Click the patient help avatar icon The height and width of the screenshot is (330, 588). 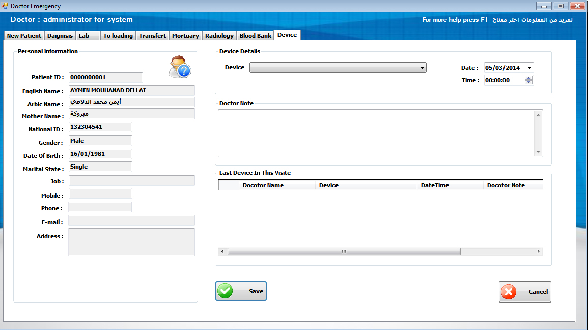(x=180, y=67)
